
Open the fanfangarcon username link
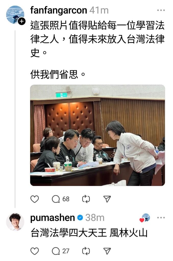coord(59,10)
